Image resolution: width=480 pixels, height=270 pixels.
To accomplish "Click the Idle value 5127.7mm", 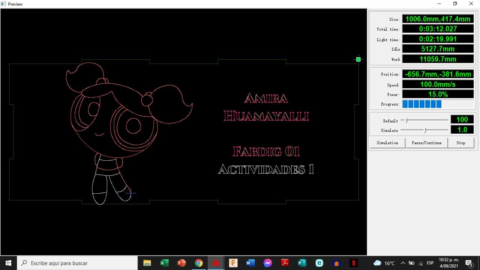I will click(x=438, y=49).
